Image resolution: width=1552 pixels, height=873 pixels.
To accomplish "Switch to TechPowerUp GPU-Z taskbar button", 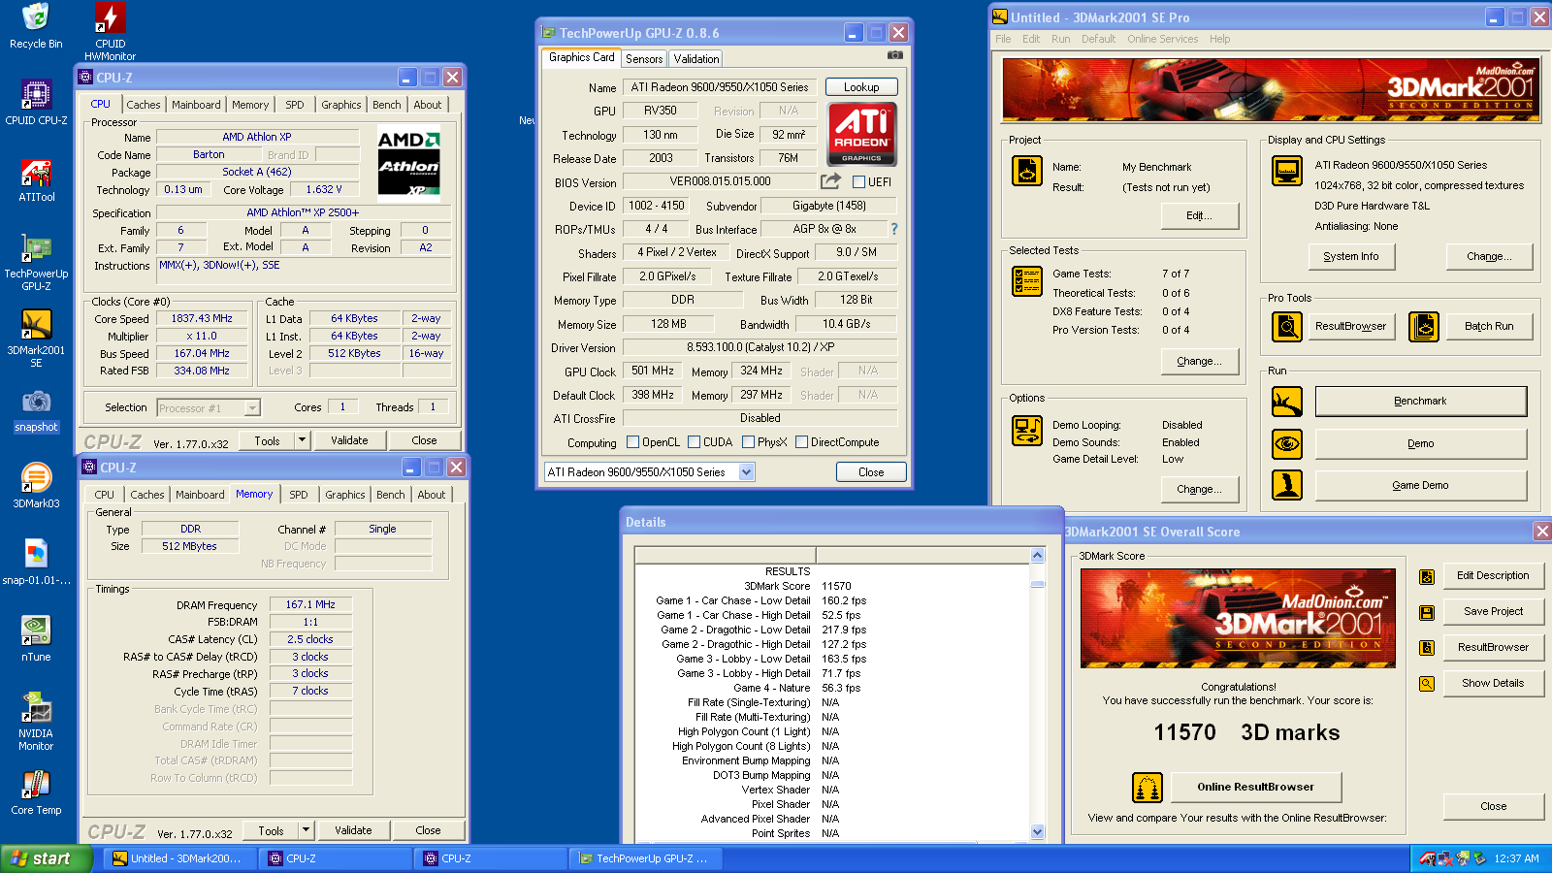I will (645, 858).
